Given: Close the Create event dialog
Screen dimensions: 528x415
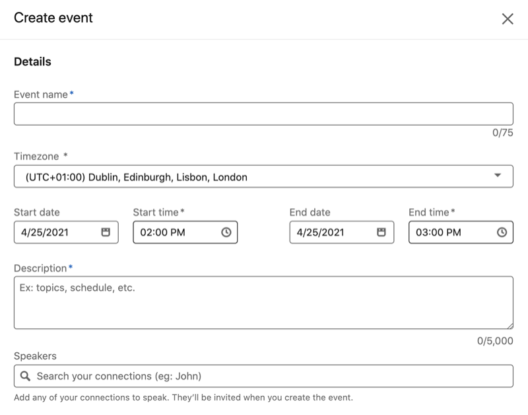Looking at the screenshot, I should pyautogui.click(x=508, y=19).
